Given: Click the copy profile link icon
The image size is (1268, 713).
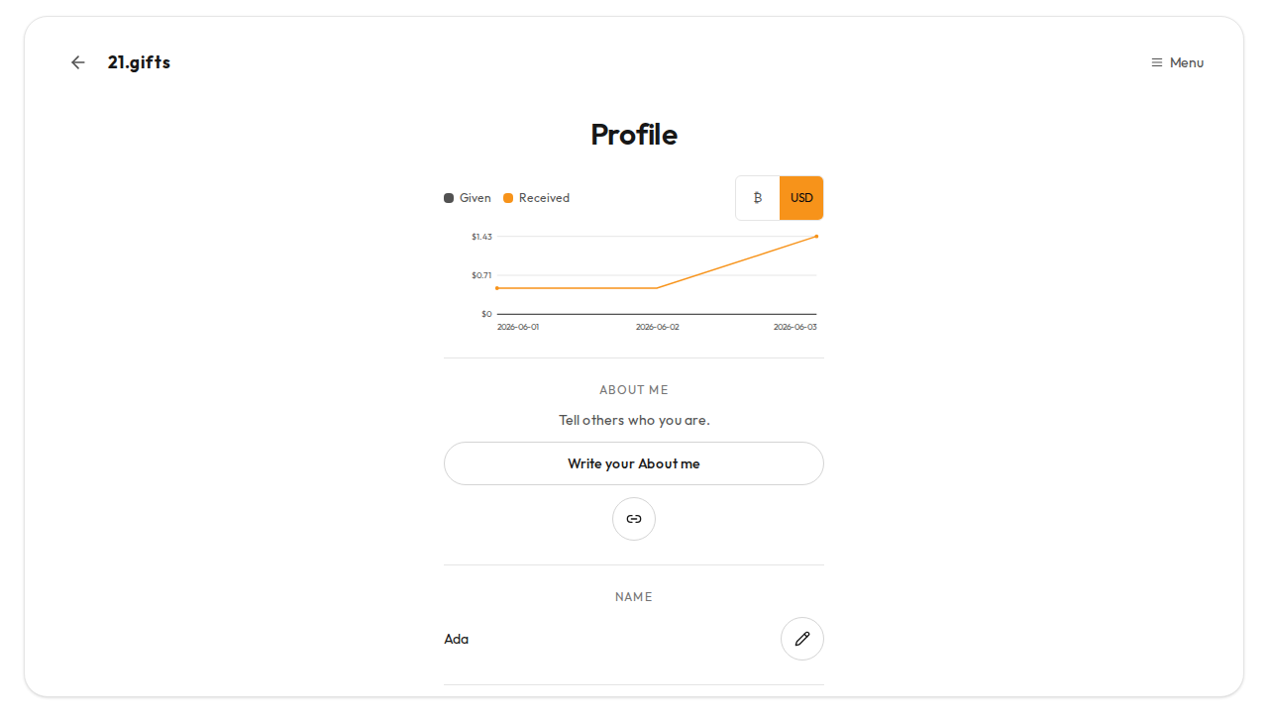Looking at the screenshot, I should point(634,519).
